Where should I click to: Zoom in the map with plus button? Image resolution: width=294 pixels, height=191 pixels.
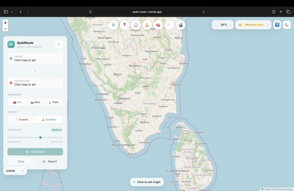pos(5,23)
